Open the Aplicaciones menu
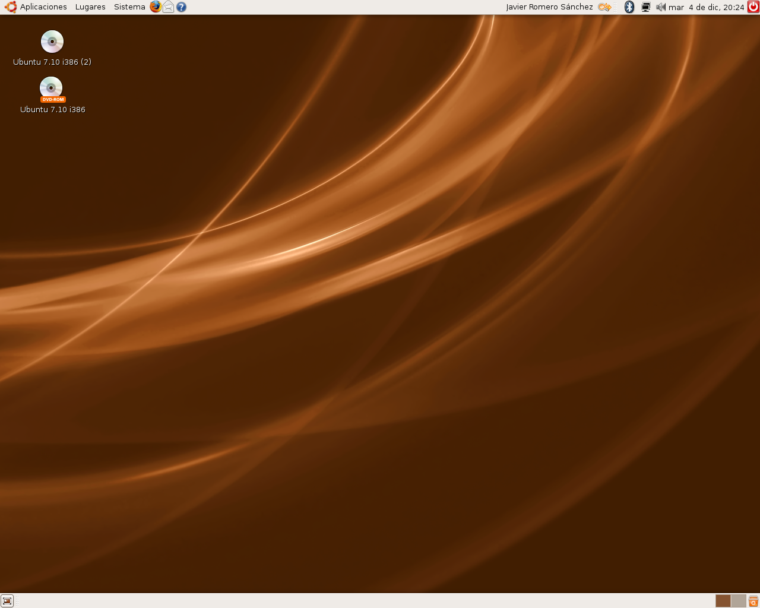The image size is (760, 608). click(46, 7)
